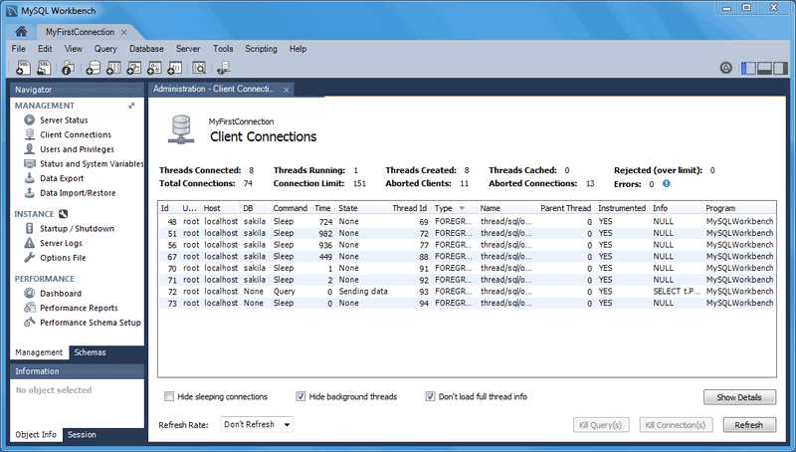Switch to the Schemas tab
The height and width of the screenshot is (452, 796).
pyautogui.click(x=90, y=352)
